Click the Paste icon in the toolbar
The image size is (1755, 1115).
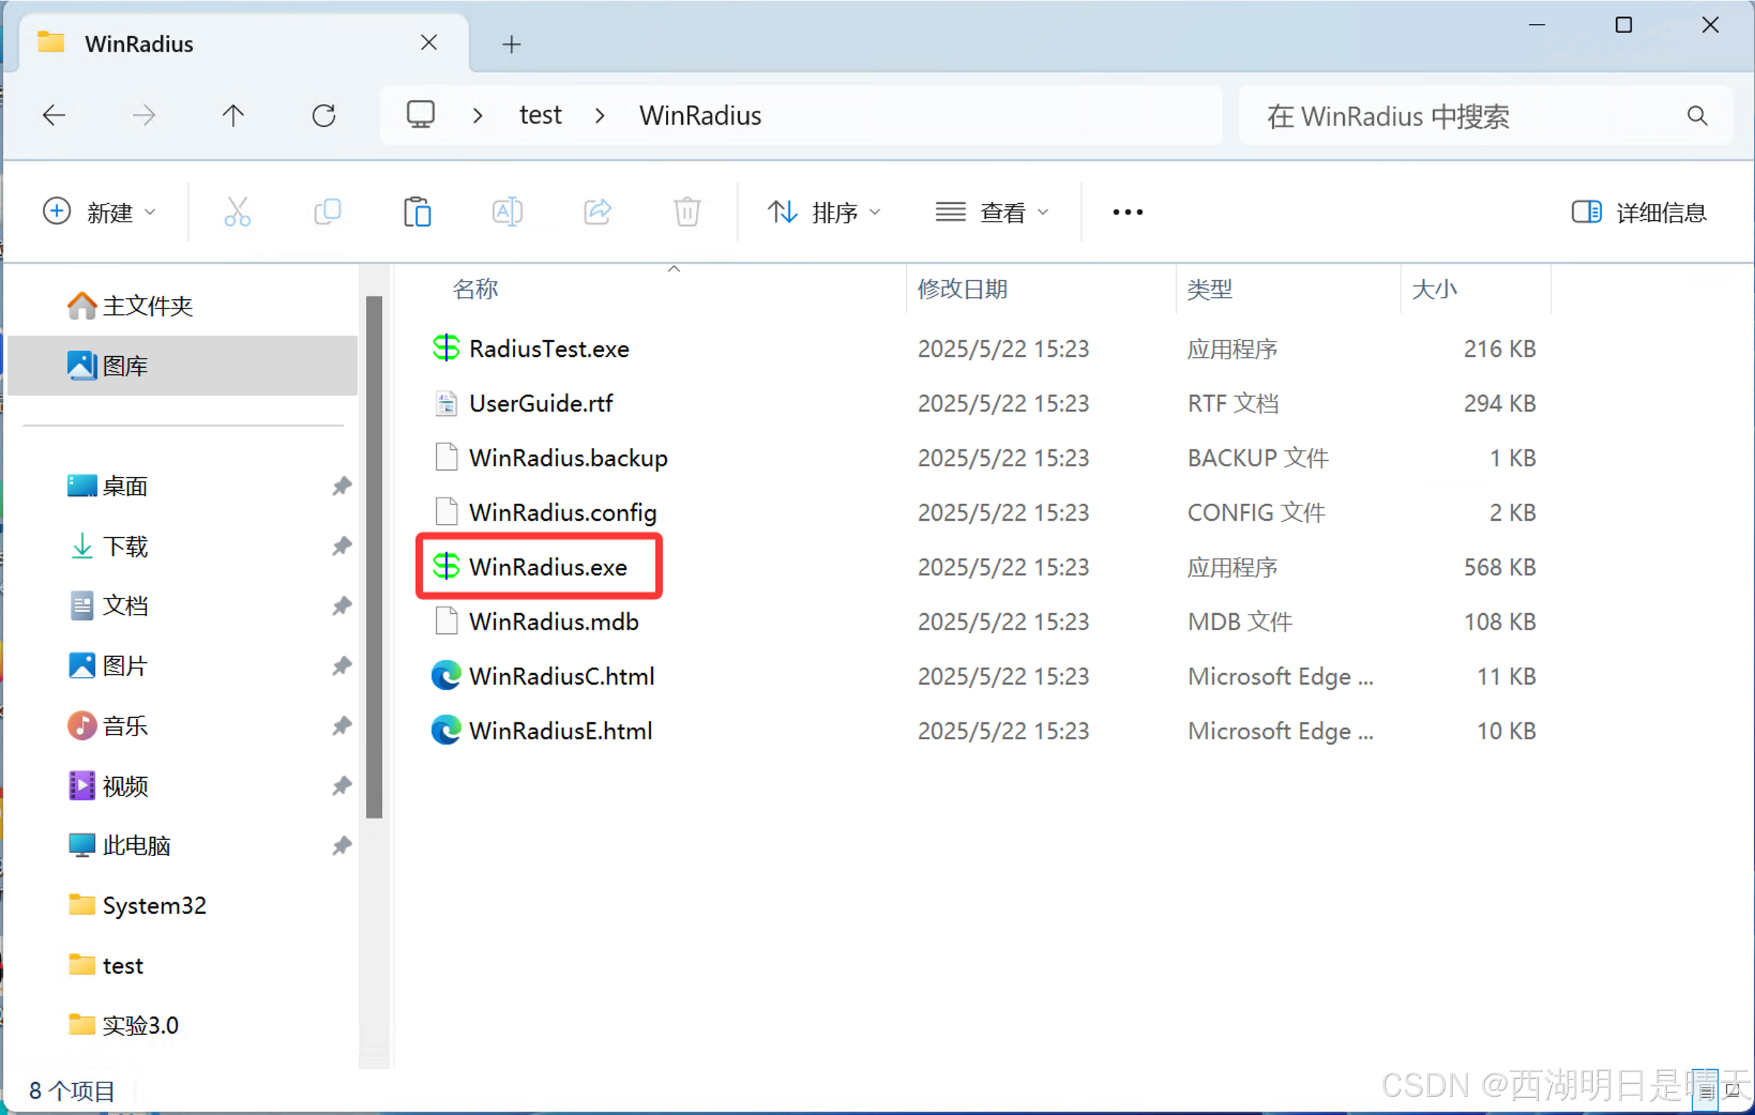coord(417,211)
